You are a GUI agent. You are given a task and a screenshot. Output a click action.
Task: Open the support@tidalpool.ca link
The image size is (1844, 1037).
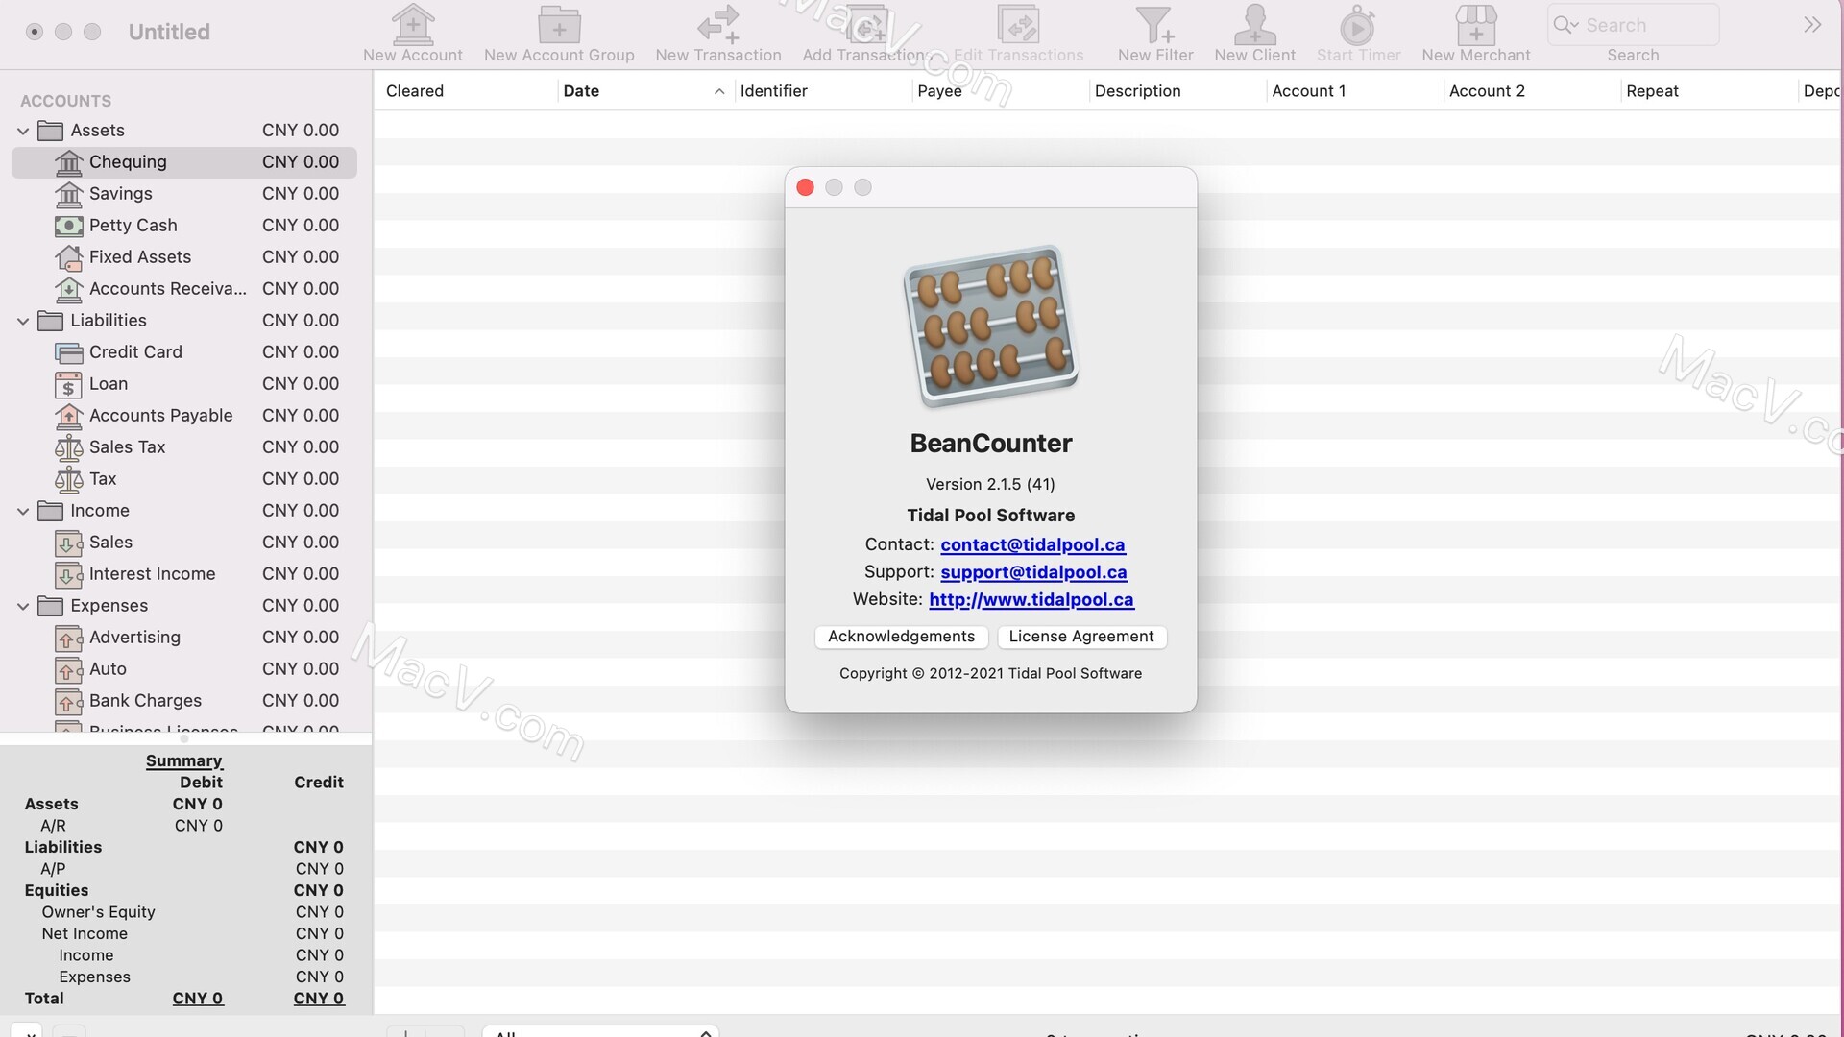coord(1032,572)
